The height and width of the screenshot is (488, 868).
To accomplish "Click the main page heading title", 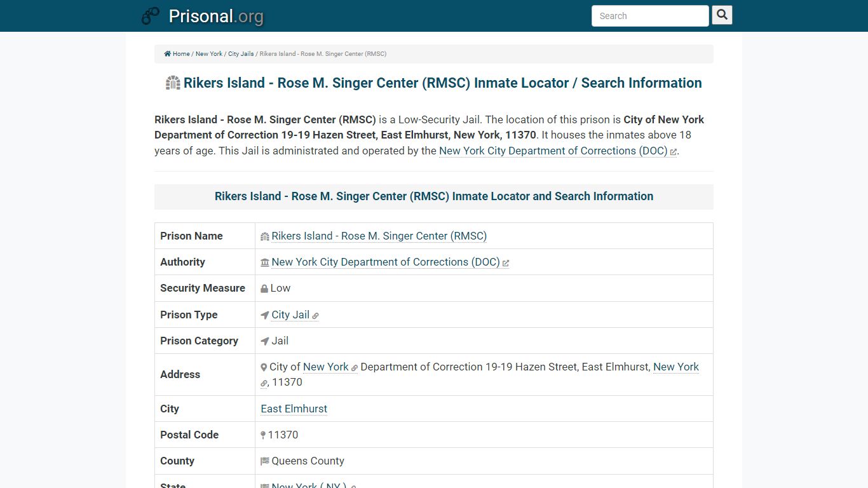I will point(443,83).
